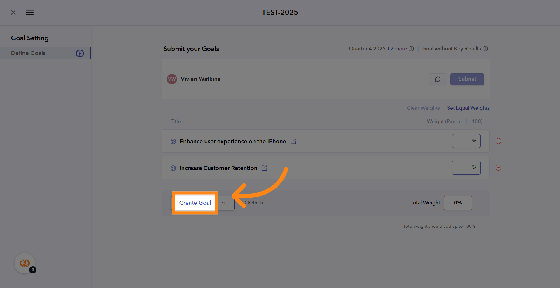Viewport: 560px width, 288px height.
Task: Enter weight for Increase Customer Retention goal
Action: pos(463,168)
